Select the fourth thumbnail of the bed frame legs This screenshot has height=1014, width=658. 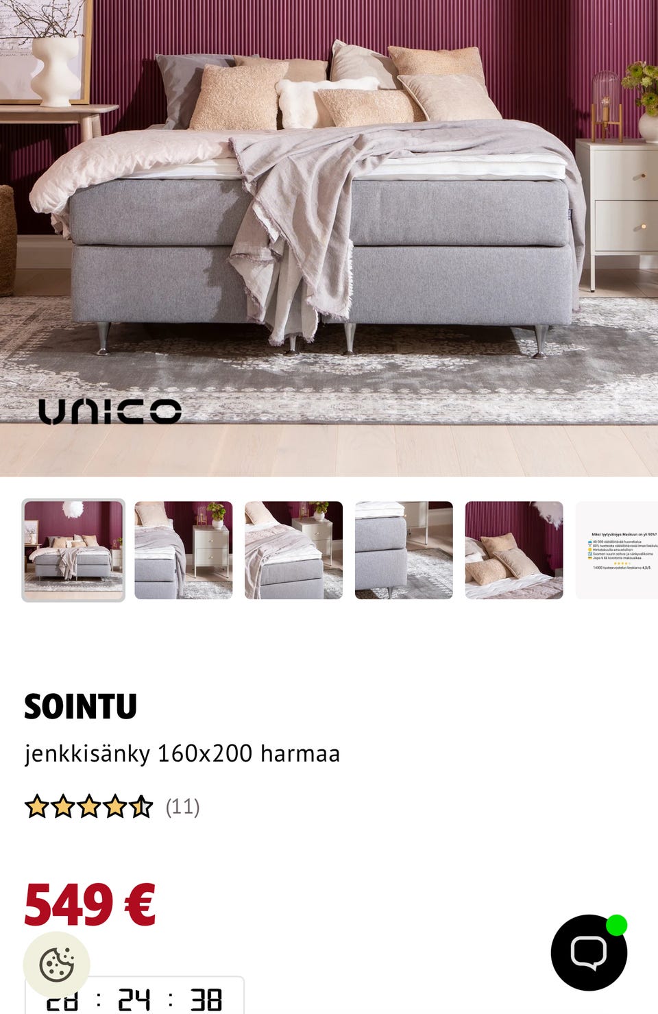point(404,551)
